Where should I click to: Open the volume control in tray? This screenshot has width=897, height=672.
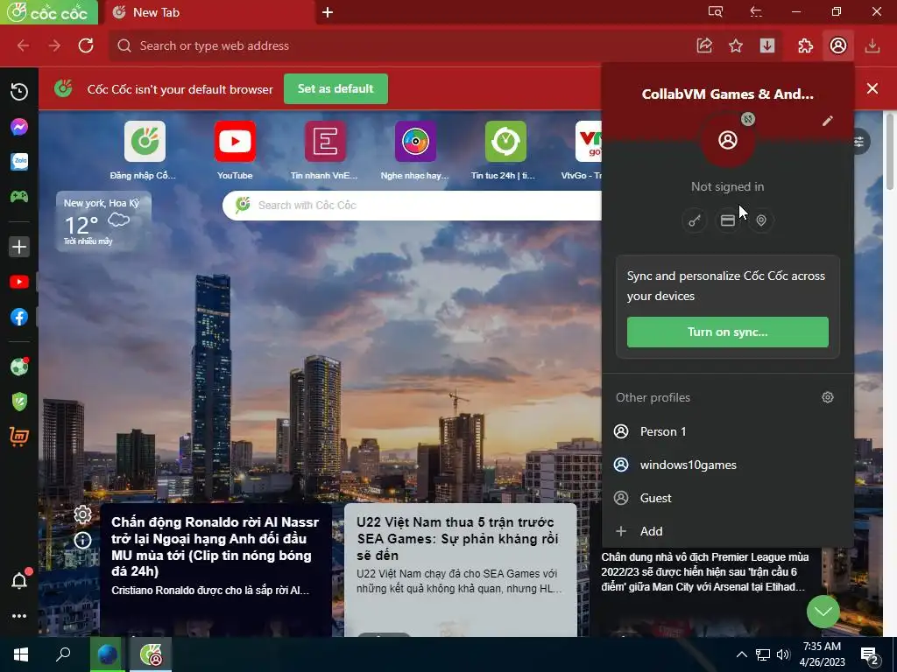pyautogui.click(x=784, y=654)
